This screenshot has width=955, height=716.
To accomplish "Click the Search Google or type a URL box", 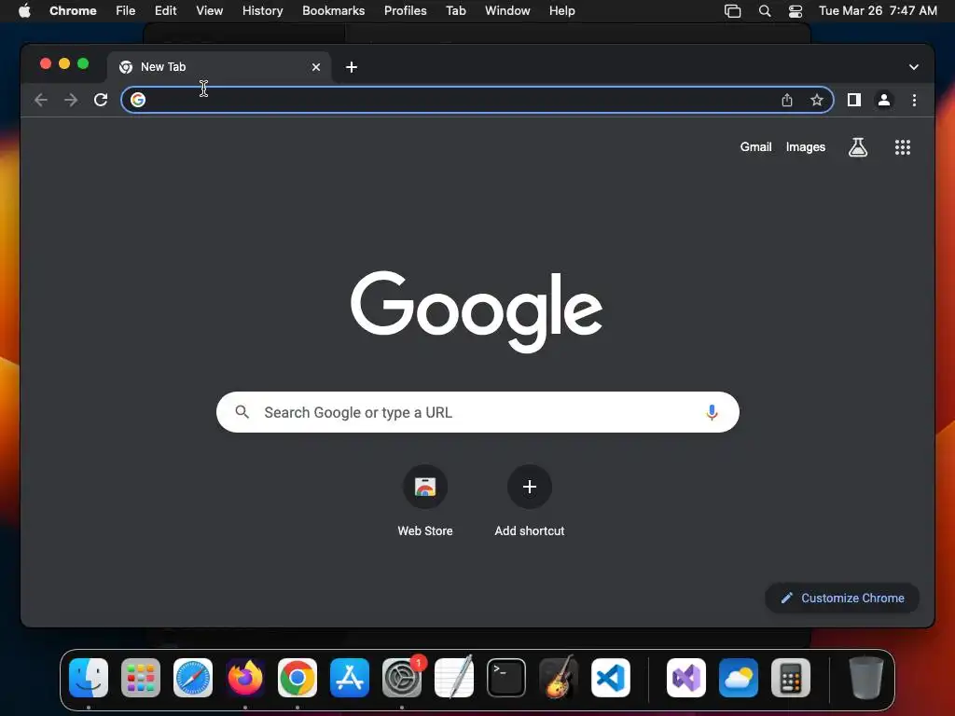I will 477,412.
